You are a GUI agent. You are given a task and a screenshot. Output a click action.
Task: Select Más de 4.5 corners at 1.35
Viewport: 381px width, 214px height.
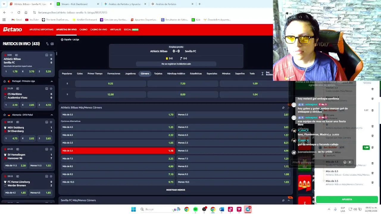point(118,127)
